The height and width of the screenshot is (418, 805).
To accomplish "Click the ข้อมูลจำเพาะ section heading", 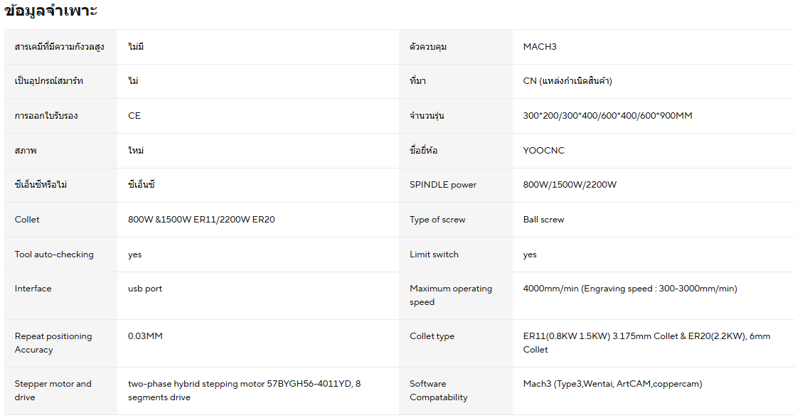I will coord(50,11).
